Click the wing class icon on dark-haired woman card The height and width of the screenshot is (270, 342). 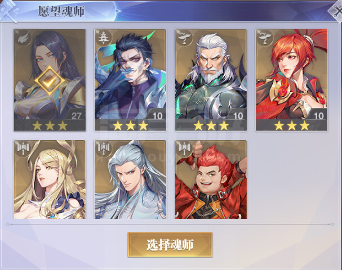(24, 38)
